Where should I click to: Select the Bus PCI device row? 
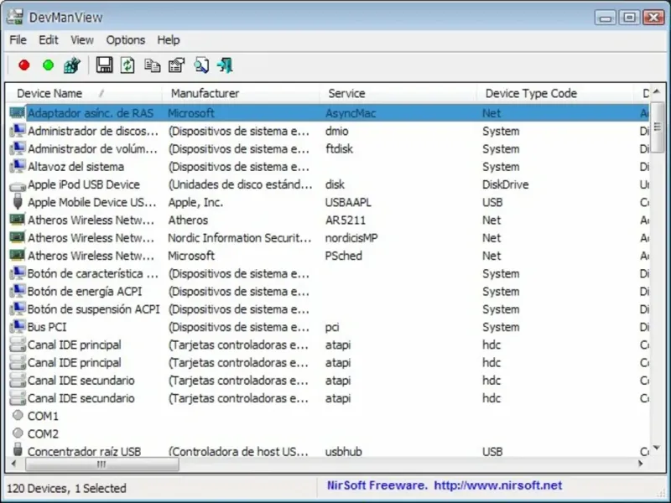point(47,327)
